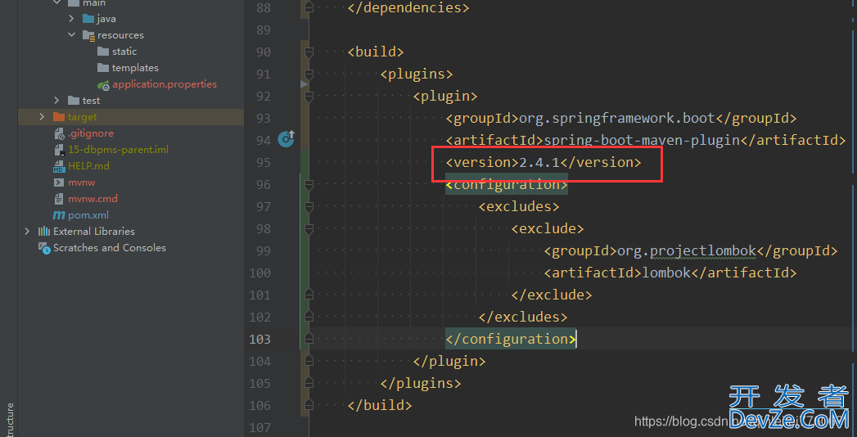Viewport: 857px width, 437px height.
Task: Place cursor on closing build tag
Action: click(380, 405)
